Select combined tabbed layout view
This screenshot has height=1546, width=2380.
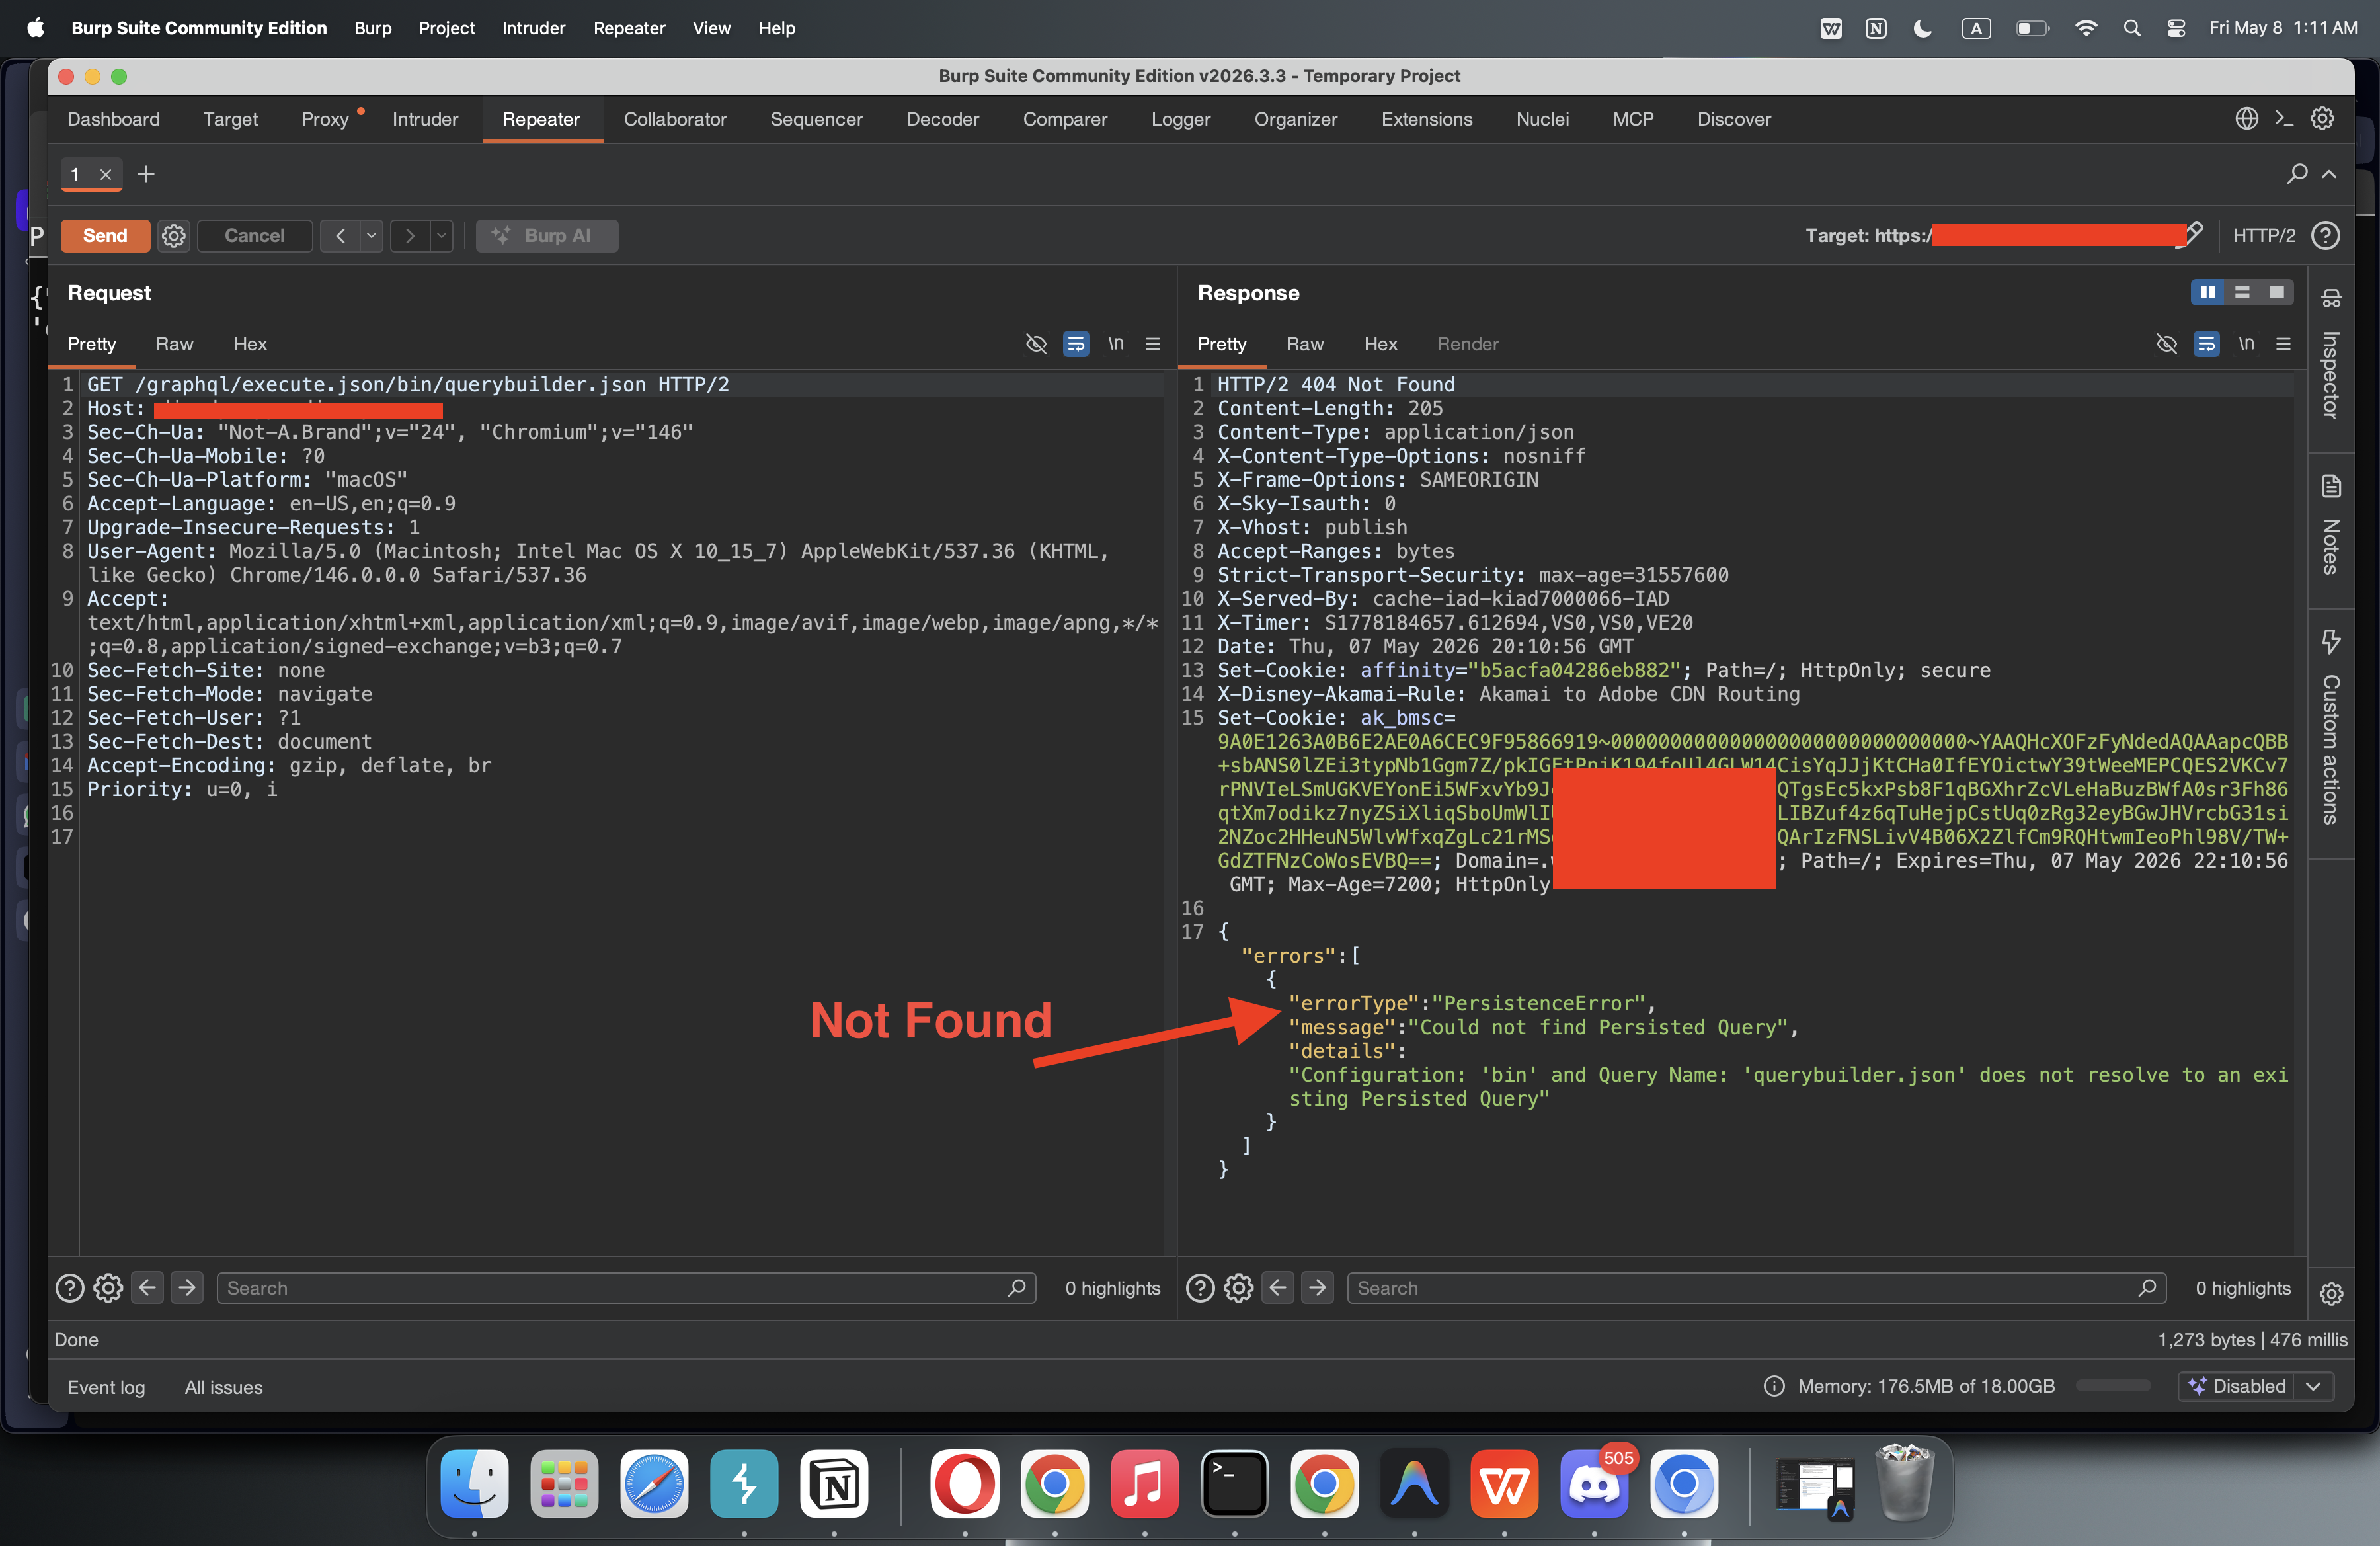coord(2277,292)
